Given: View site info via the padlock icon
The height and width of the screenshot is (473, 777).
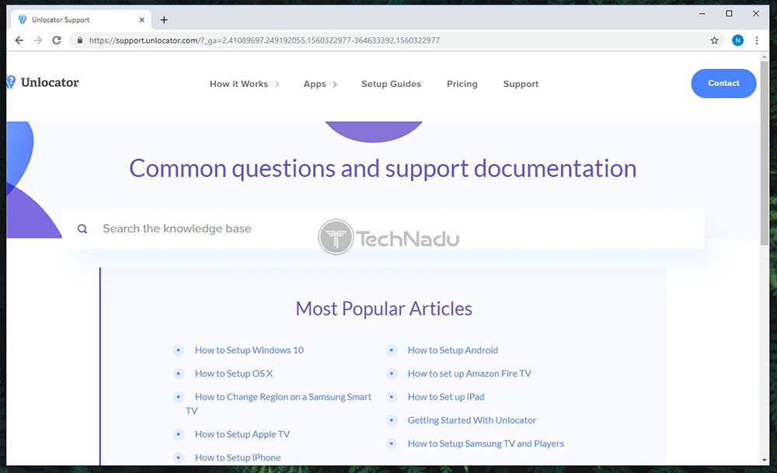Looking at the screenshot, I should [80, 40].
